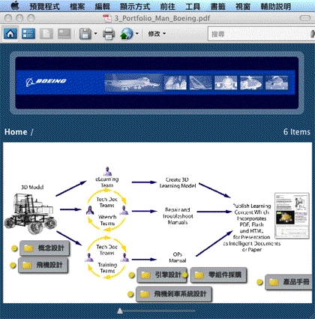Open the save options dropdown arrow
The image size is (315, 319).
click(95, 33)
